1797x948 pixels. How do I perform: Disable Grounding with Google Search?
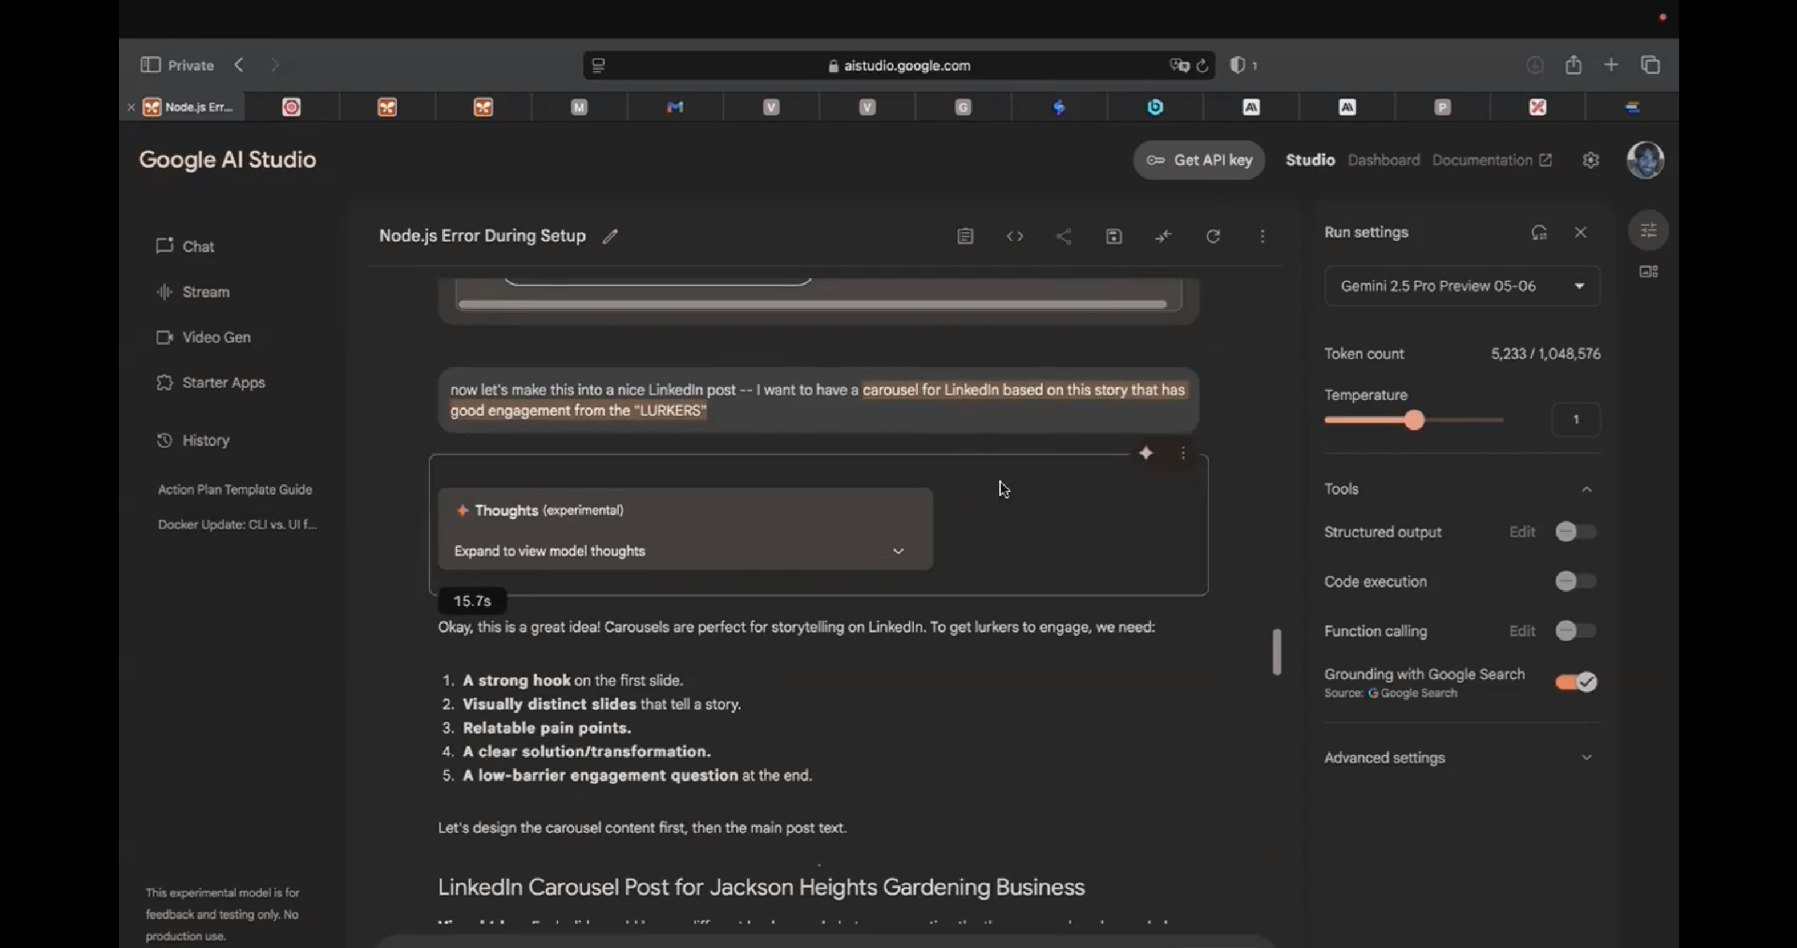pyautogui.click(x=1576, y=682)
